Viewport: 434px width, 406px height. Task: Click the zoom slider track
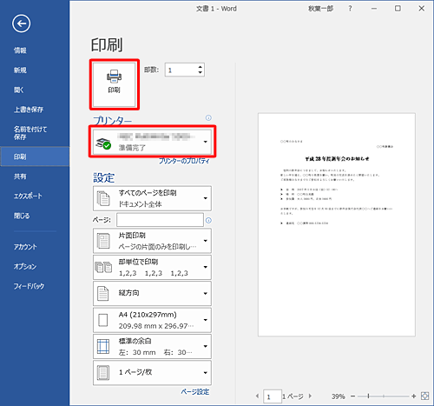tap(384, 396)
